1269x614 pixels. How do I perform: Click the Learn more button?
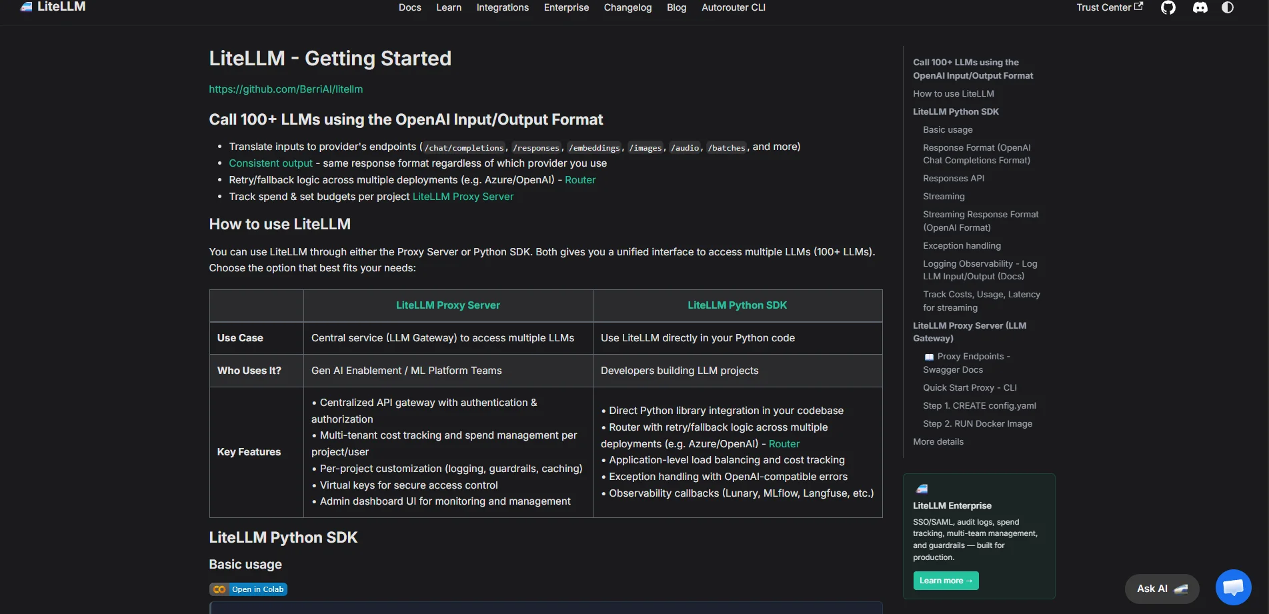click(x=946, y=581)
